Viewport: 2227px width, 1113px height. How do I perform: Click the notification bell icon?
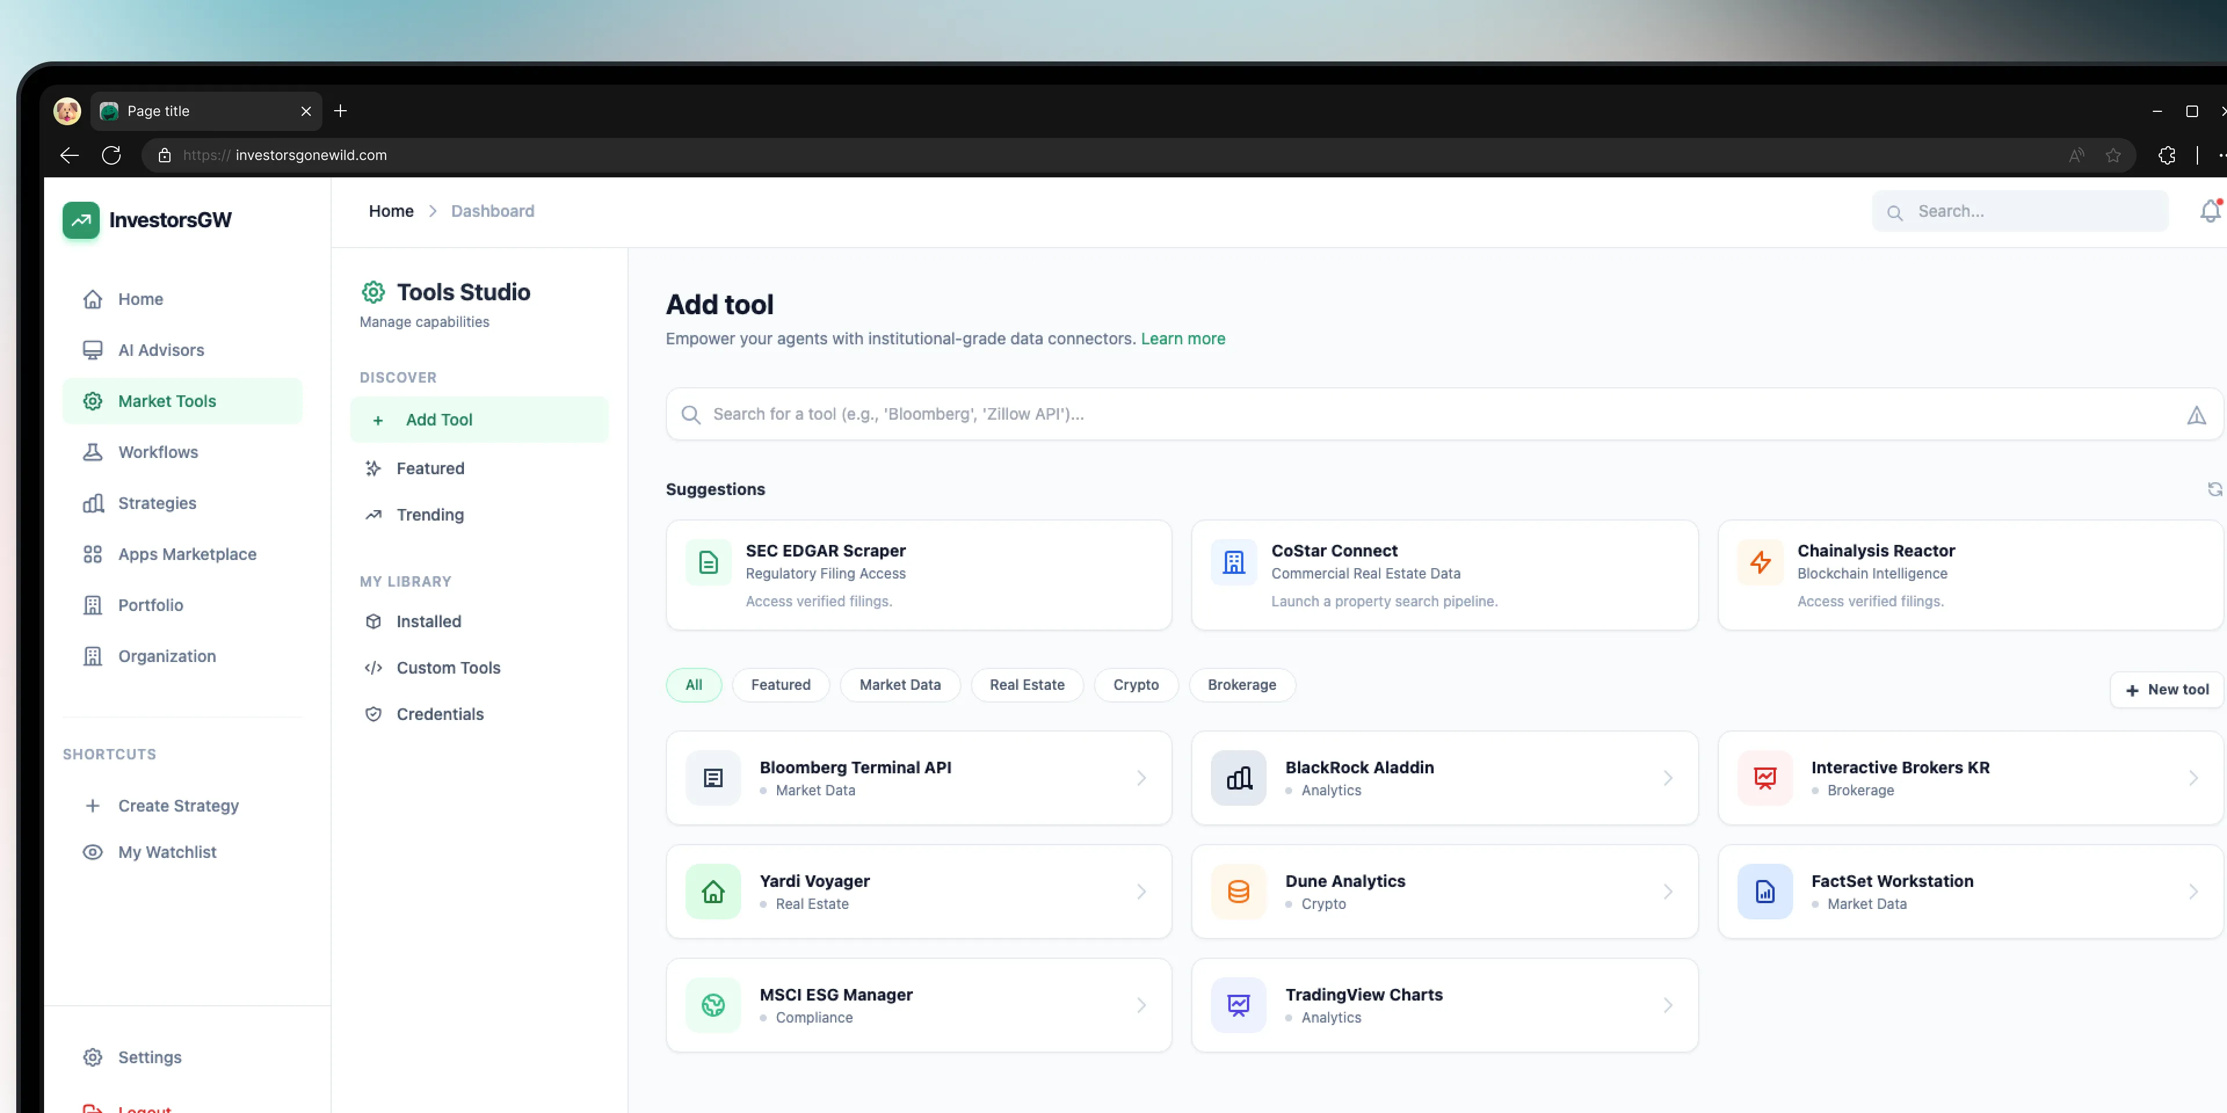pos(2209,212)
